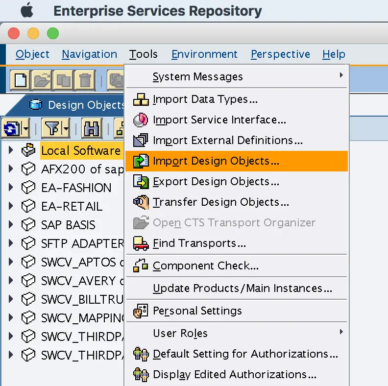Click the Default Setting for Authorizations people icon
The width and height of the screenshot is (388, 386).
tap(141, 354)
